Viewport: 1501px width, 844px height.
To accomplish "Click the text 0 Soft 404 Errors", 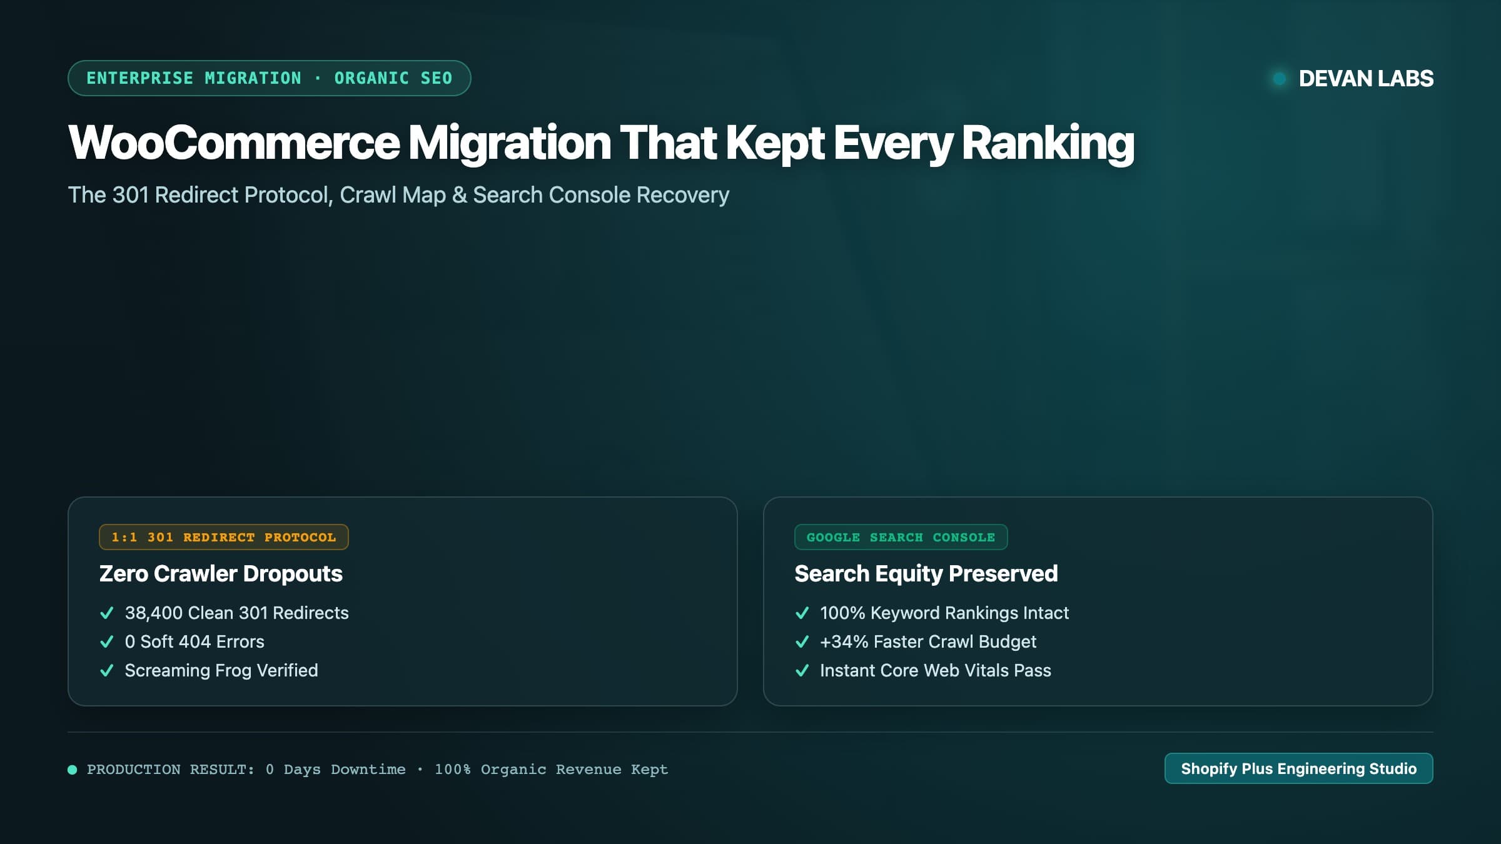I will click(195, 641).
